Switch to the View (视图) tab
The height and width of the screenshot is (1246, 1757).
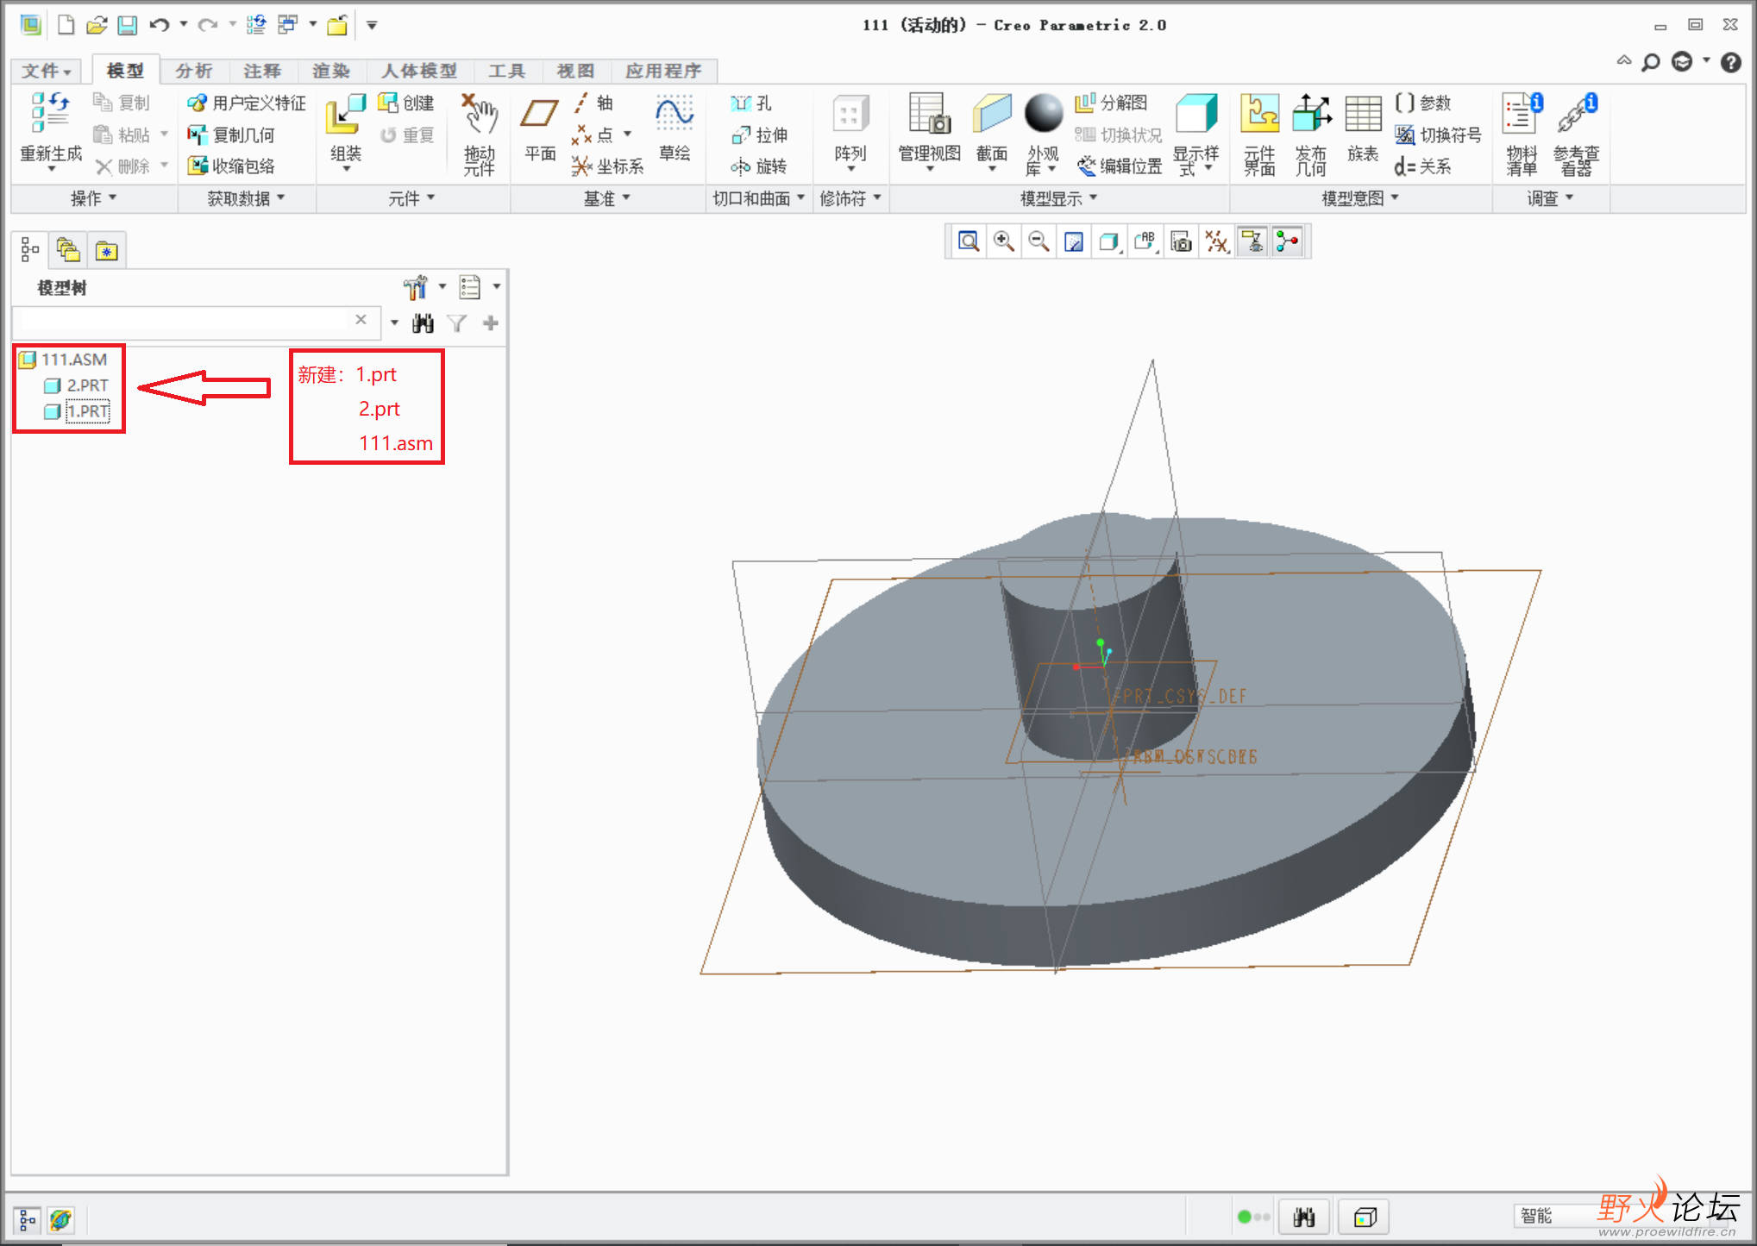(x=576, y=71)
